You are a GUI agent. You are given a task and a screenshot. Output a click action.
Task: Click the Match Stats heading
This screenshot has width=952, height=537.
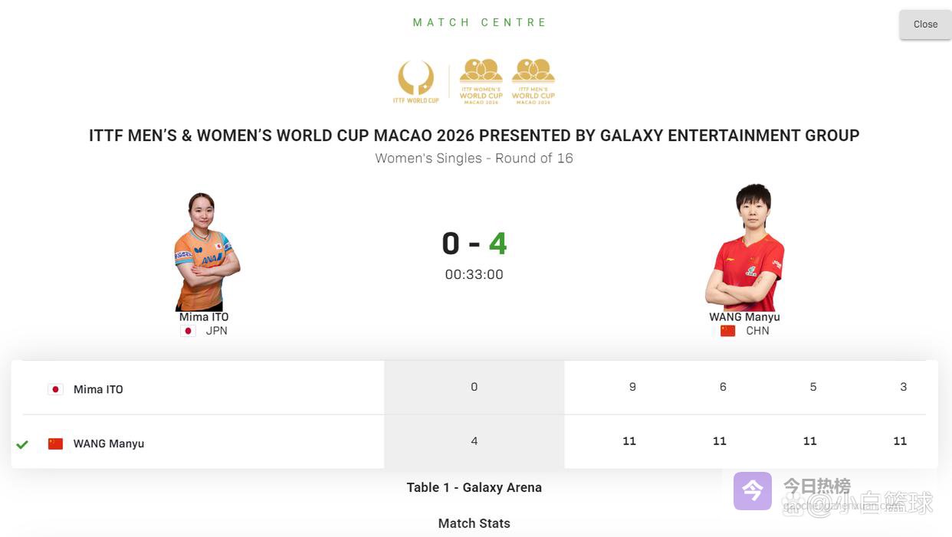tap(474, 523)
